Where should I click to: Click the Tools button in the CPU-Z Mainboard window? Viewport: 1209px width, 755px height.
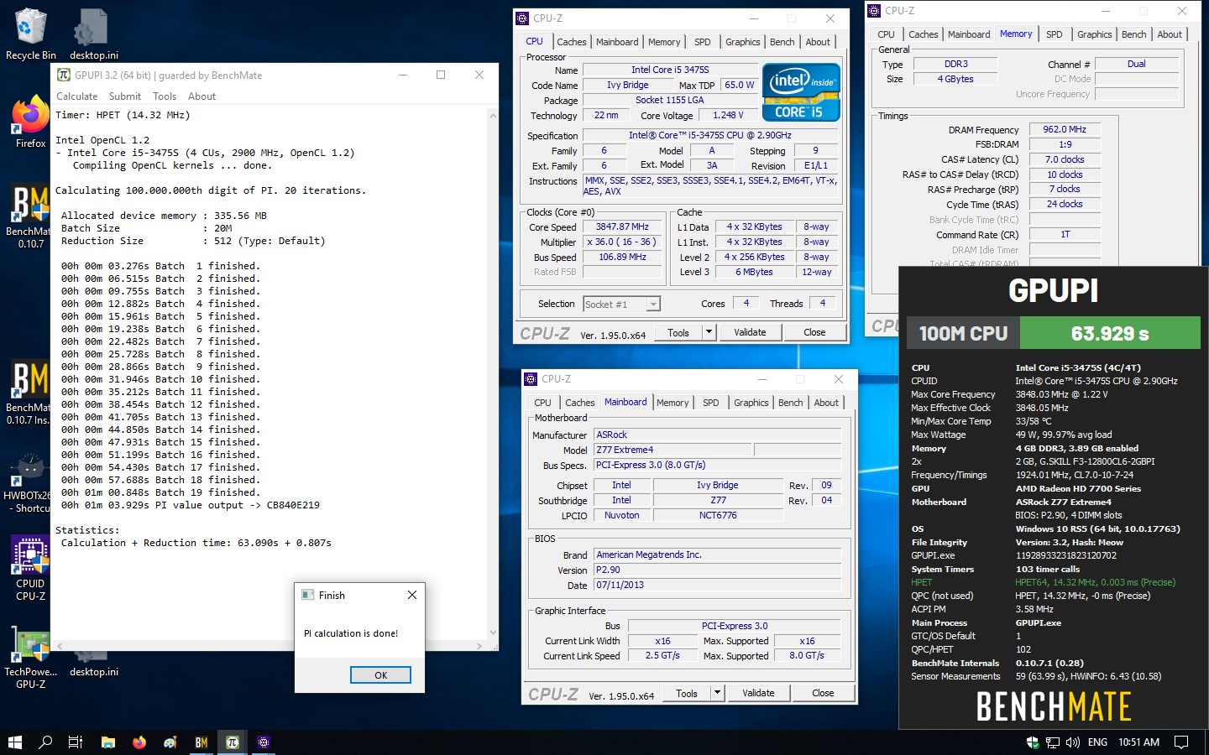point(687,693)
